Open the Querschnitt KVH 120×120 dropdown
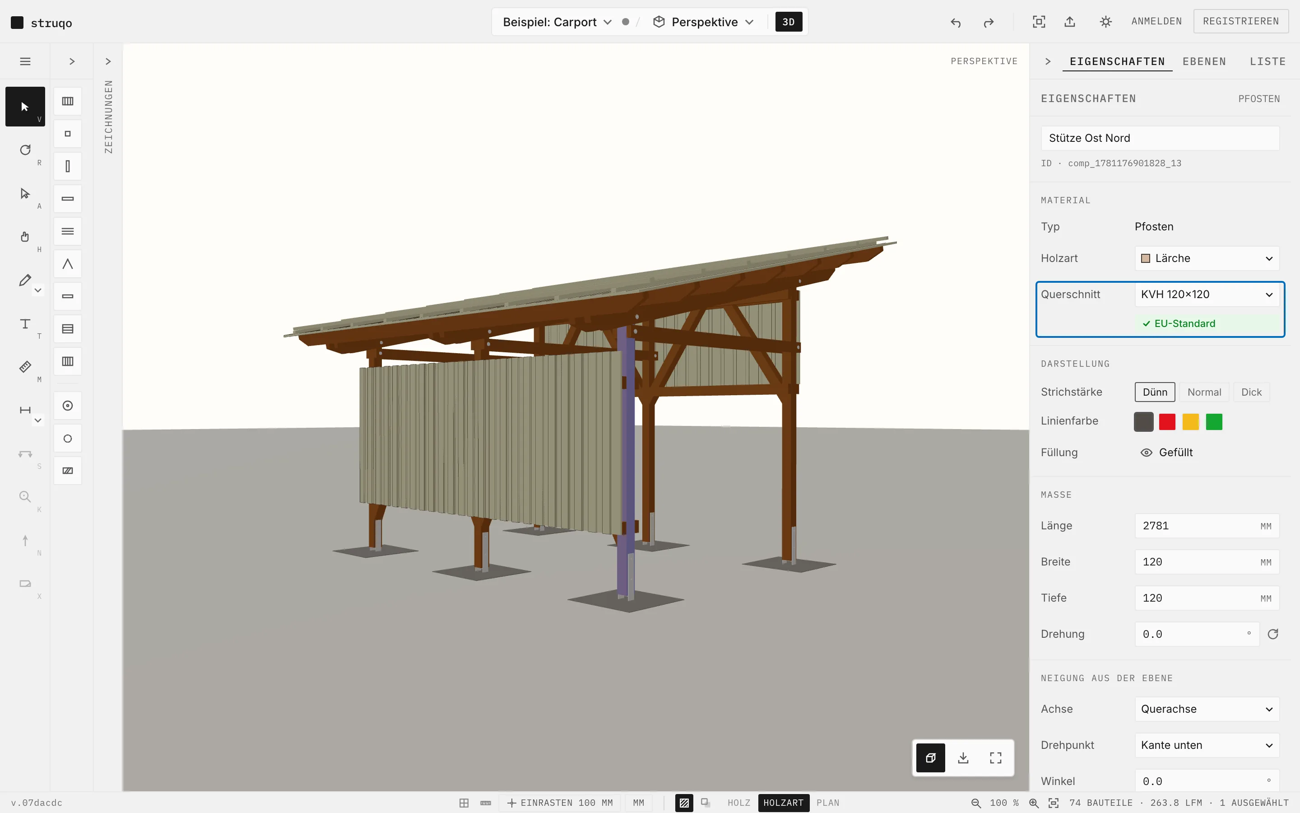1300x813 pixels. click(x=1207, y=294)
